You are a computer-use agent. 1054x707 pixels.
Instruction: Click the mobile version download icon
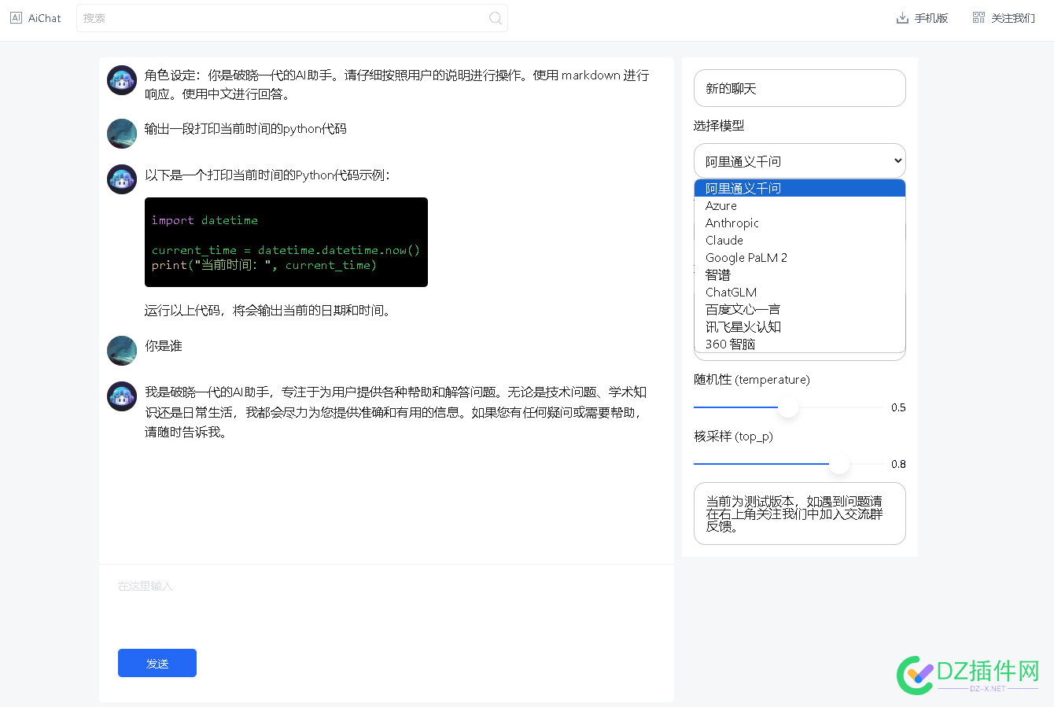[x=902, y=18]
